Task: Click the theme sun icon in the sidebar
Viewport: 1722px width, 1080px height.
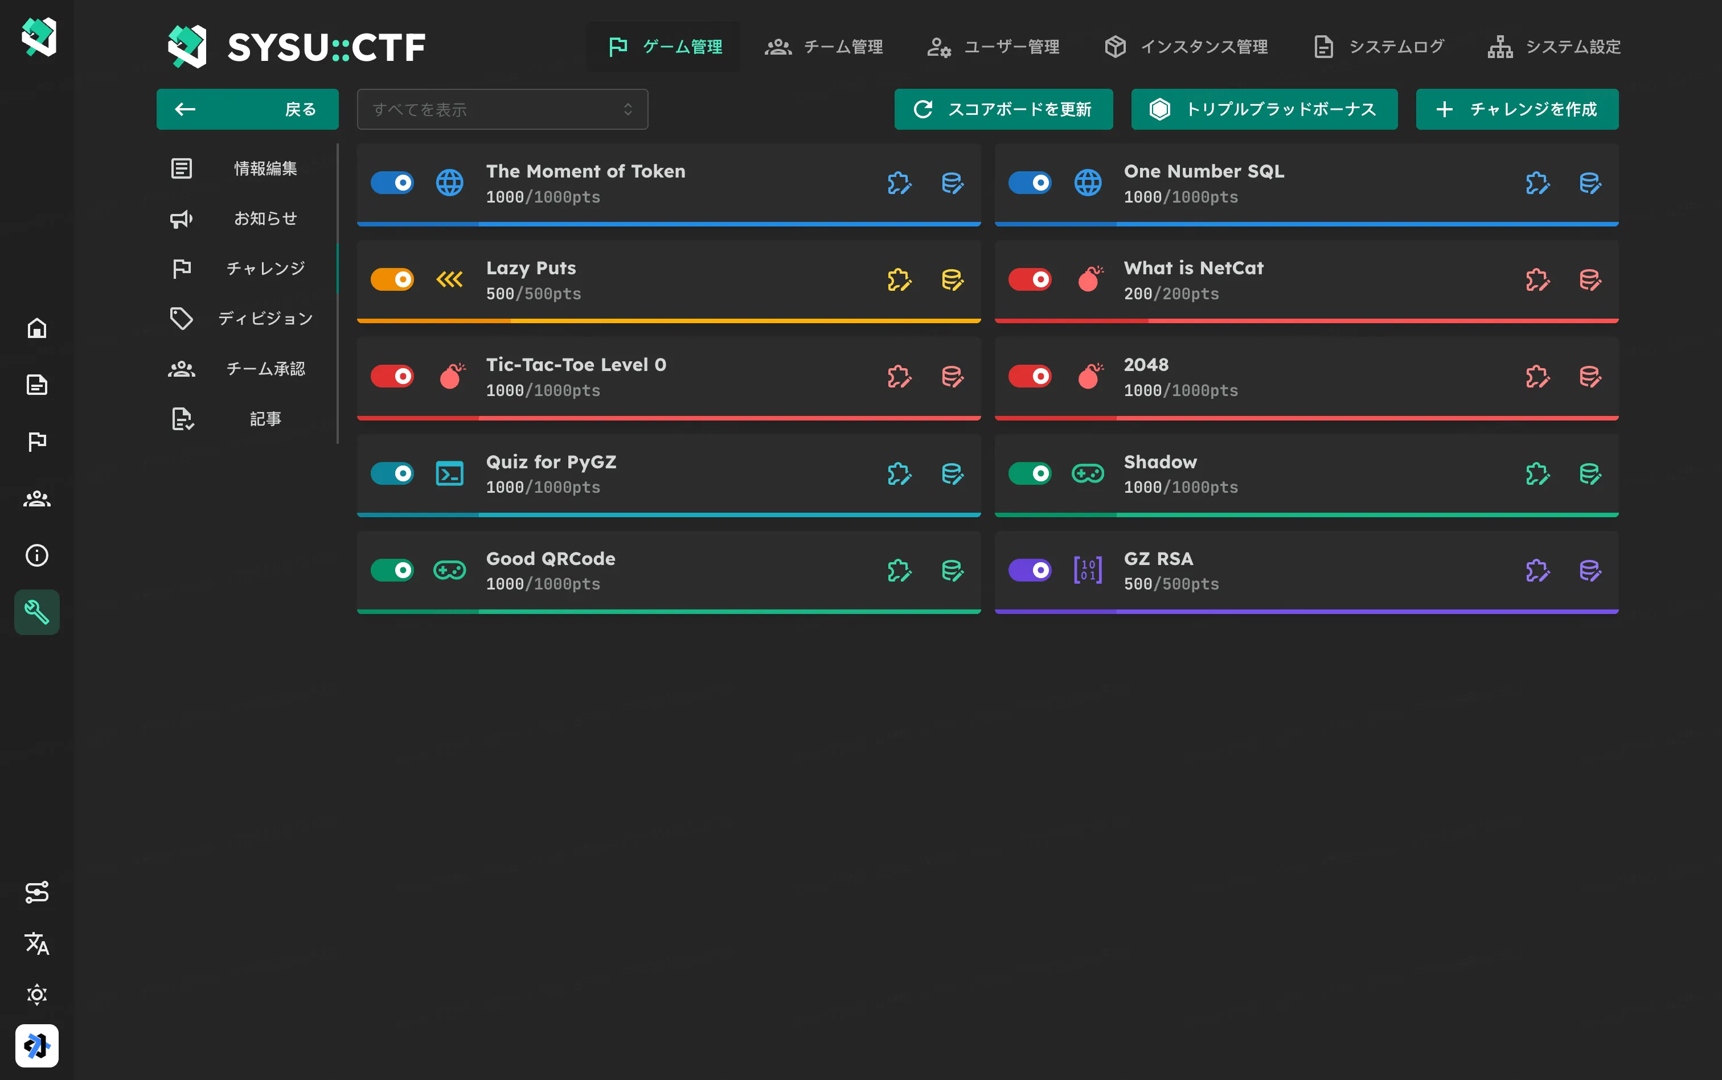Action: [37, 994]
